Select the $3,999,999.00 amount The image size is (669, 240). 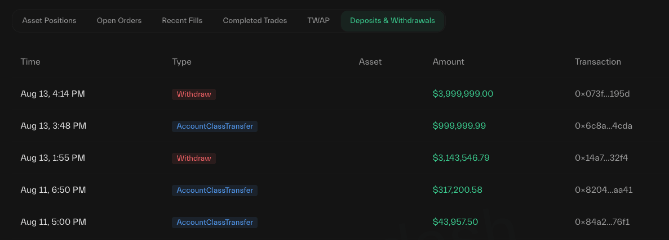tap(463, 94)
